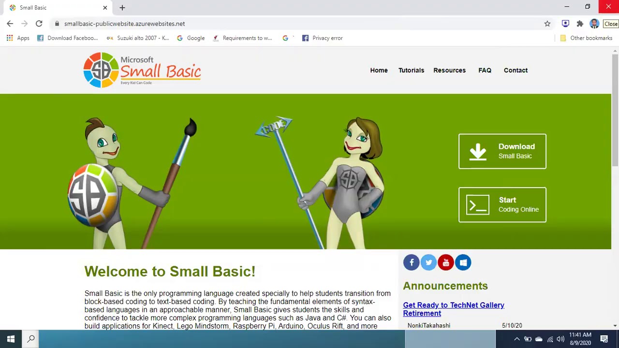The width and height of the screenshot is (619, 348).
Task: Open the Home menu item
Action: click(379, 71)
